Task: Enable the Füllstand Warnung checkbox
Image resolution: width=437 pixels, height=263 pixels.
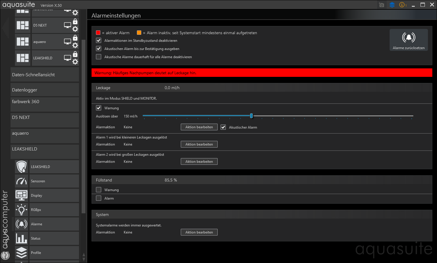Action: pos(99,190)
